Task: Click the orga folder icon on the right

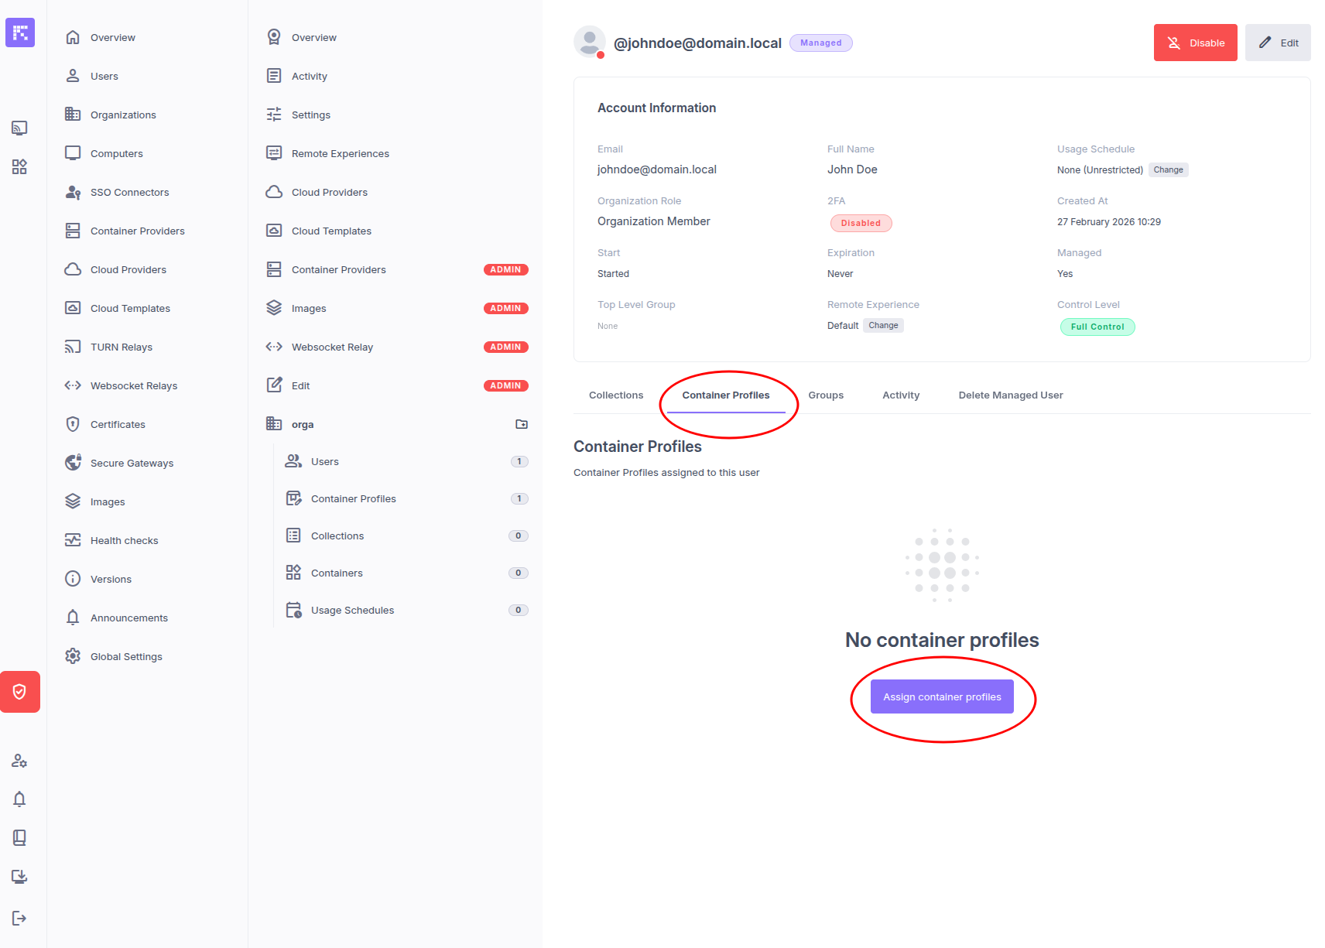Action: coord(522,424)
